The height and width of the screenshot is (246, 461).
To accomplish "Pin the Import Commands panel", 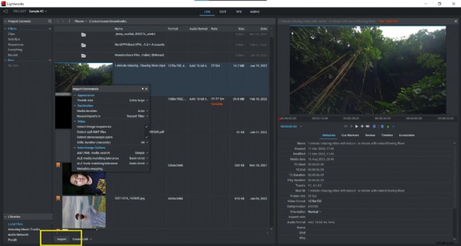I will [142, 89].
